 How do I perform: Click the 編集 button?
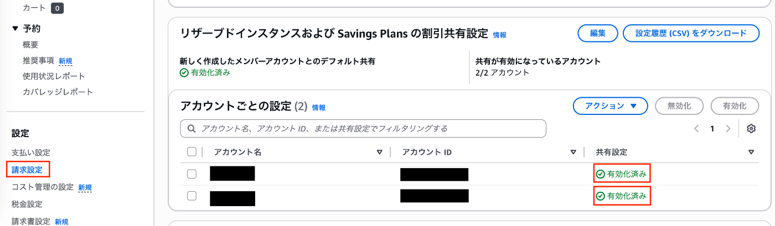[x=598, y=33]
